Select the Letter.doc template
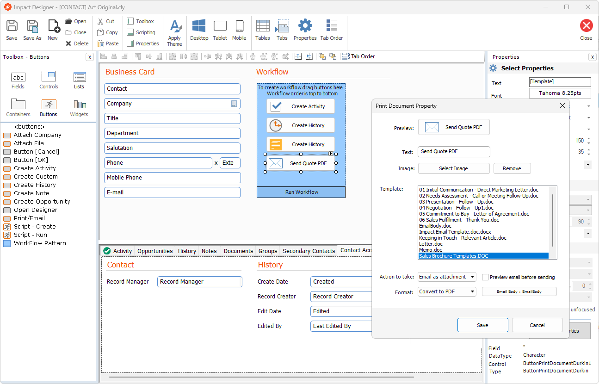Screen dimensions: 599x384 pos(431,244)
